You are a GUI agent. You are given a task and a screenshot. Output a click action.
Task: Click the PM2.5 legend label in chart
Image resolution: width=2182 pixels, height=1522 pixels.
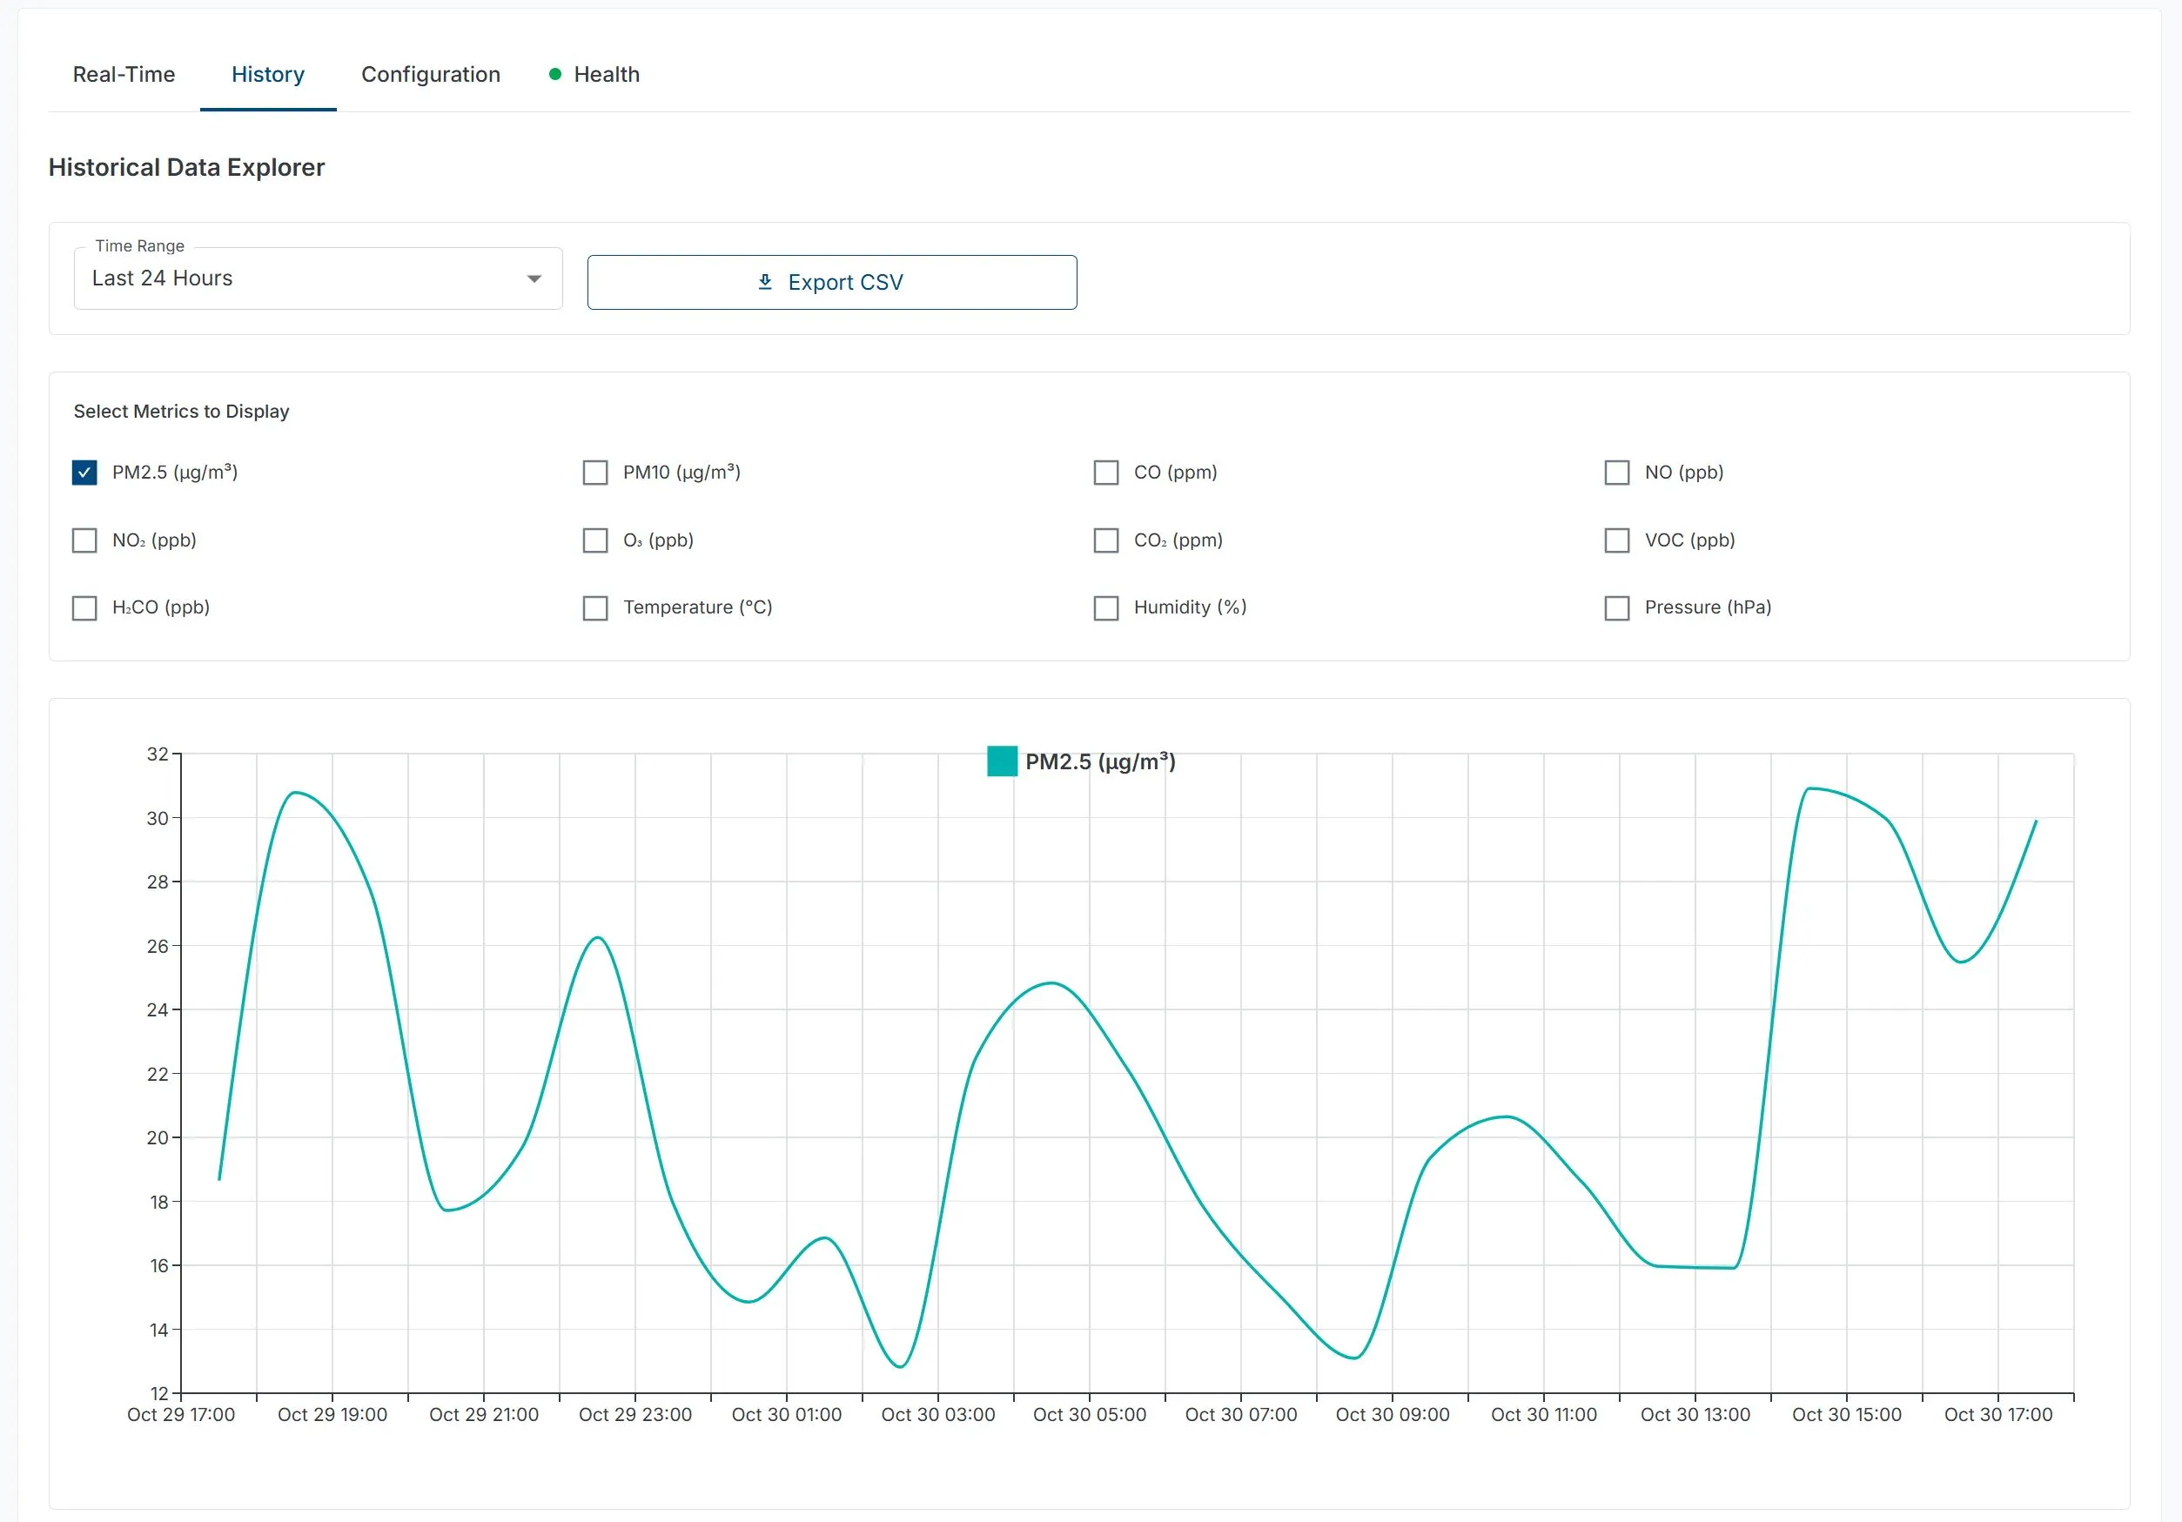coord(1099,761)
